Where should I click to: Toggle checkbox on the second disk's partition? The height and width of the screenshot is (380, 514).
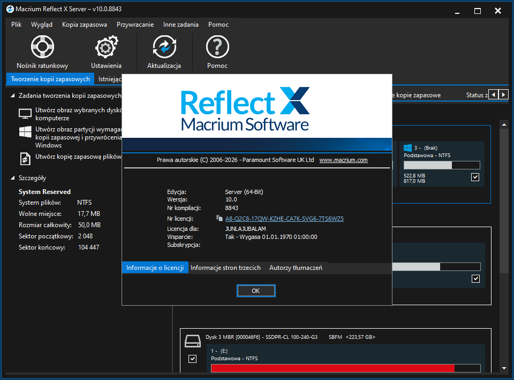475,278
